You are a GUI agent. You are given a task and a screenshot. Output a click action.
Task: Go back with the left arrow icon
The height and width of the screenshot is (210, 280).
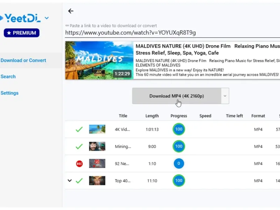[71, 11]
